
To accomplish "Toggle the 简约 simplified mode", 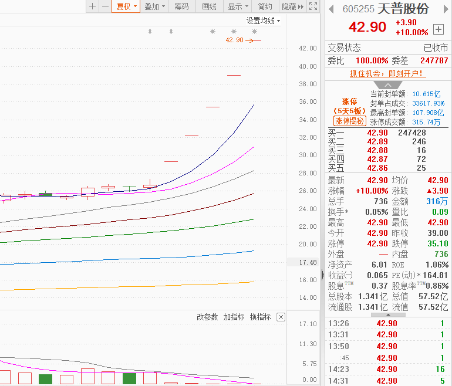I will [265, 6].
